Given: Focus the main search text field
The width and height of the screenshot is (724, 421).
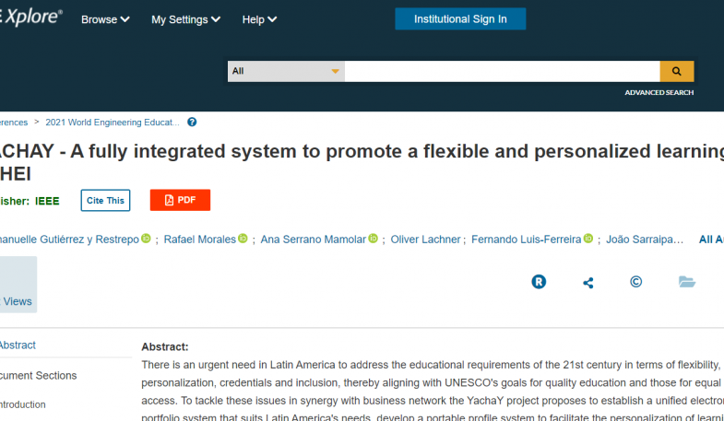Looking at the screenshot, I should pyautogui.click(x=503, y=72).
